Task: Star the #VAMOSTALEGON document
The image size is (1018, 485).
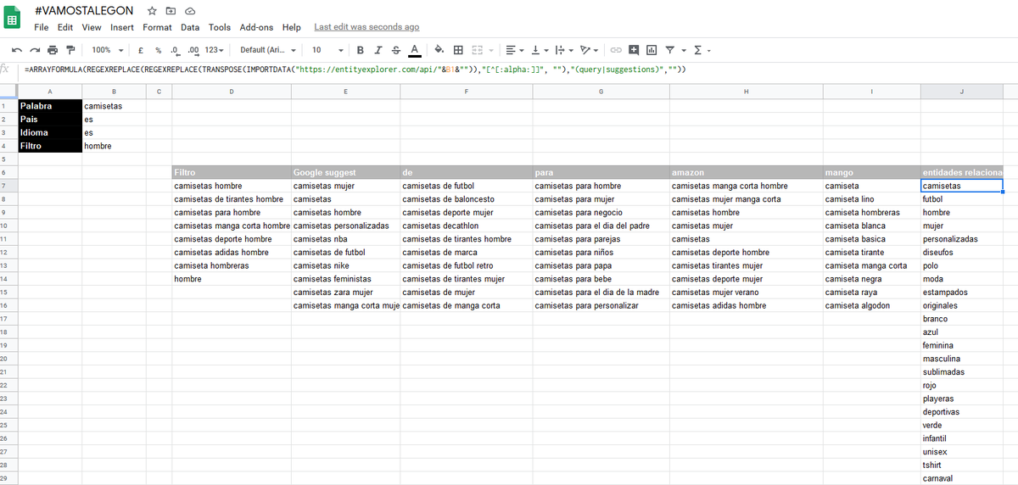Action: tap(152, 10)
